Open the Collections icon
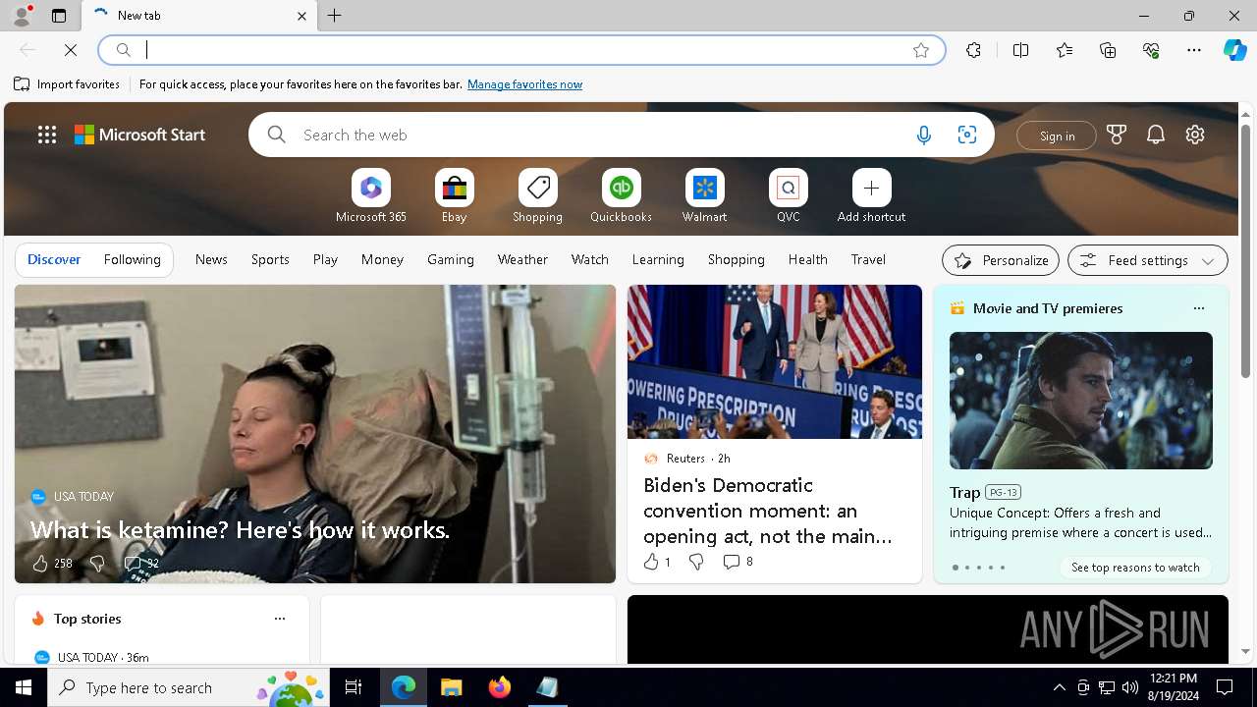1257x707 pixels. (x=1108, y=50)
